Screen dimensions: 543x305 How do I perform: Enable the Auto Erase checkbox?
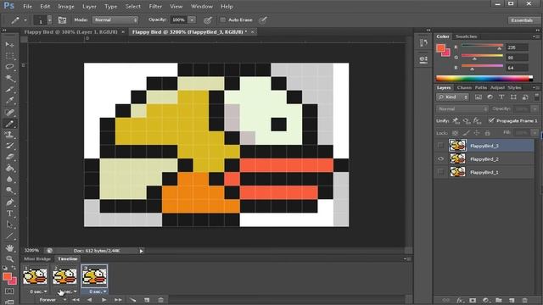pos(222,20)
